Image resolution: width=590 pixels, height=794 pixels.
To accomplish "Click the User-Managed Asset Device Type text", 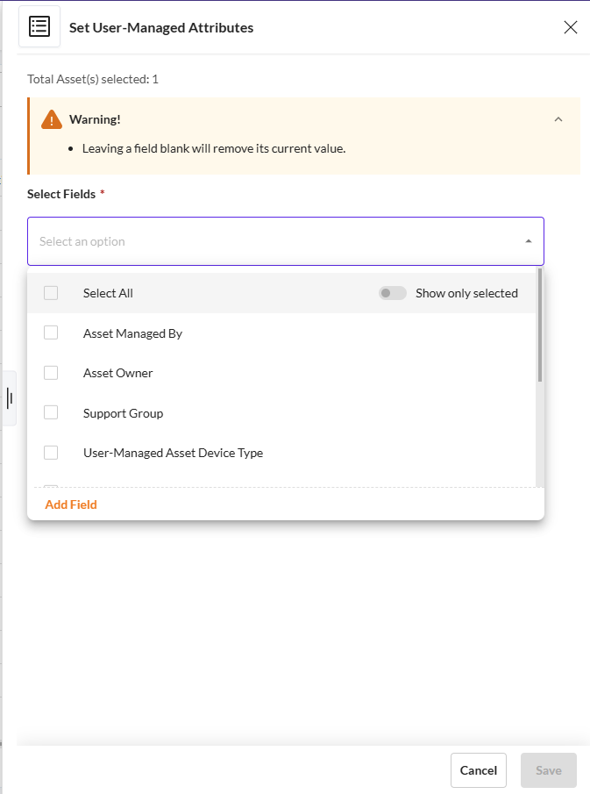I will tap(173, 453).
